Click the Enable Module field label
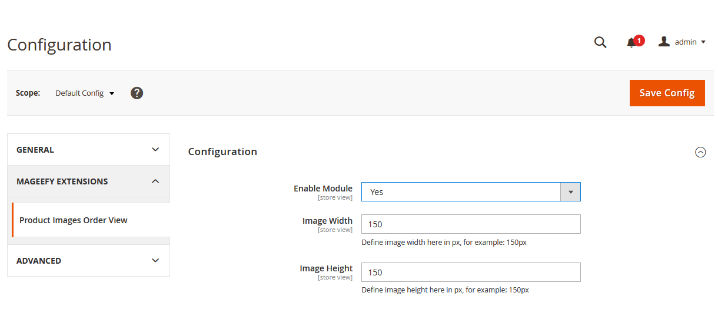 pyautogui.click(x=323, y=189)
